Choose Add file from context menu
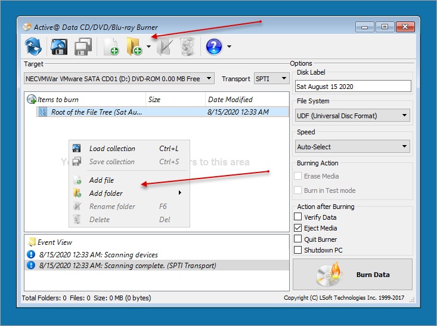 [x=129, y=180]
